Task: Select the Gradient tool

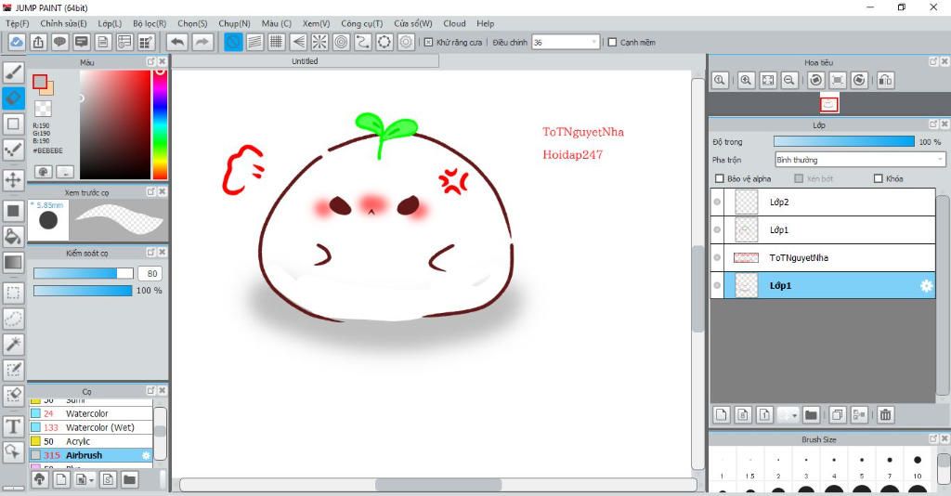Action: pyautogui.click(x=13, y=263)
